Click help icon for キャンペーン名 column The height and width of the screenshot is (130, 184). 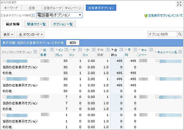point(180,51)
